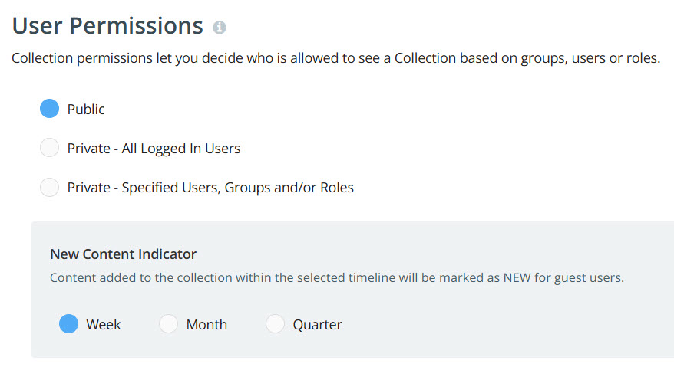
Task: Select the Public radio button
Action: click(x=49, y=109)
